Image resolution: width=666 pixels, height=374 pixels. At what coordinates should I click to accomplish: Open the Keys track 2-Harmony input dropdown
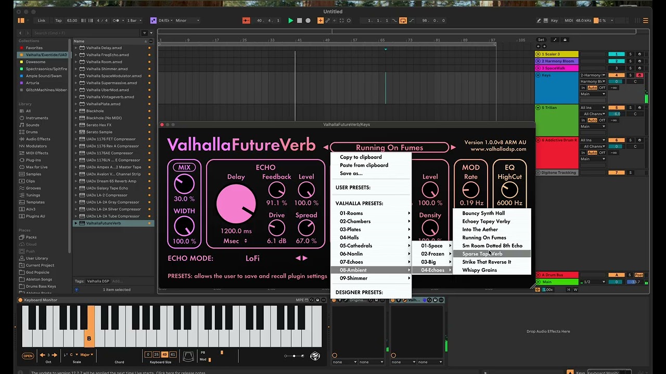(x=593, y=75)
